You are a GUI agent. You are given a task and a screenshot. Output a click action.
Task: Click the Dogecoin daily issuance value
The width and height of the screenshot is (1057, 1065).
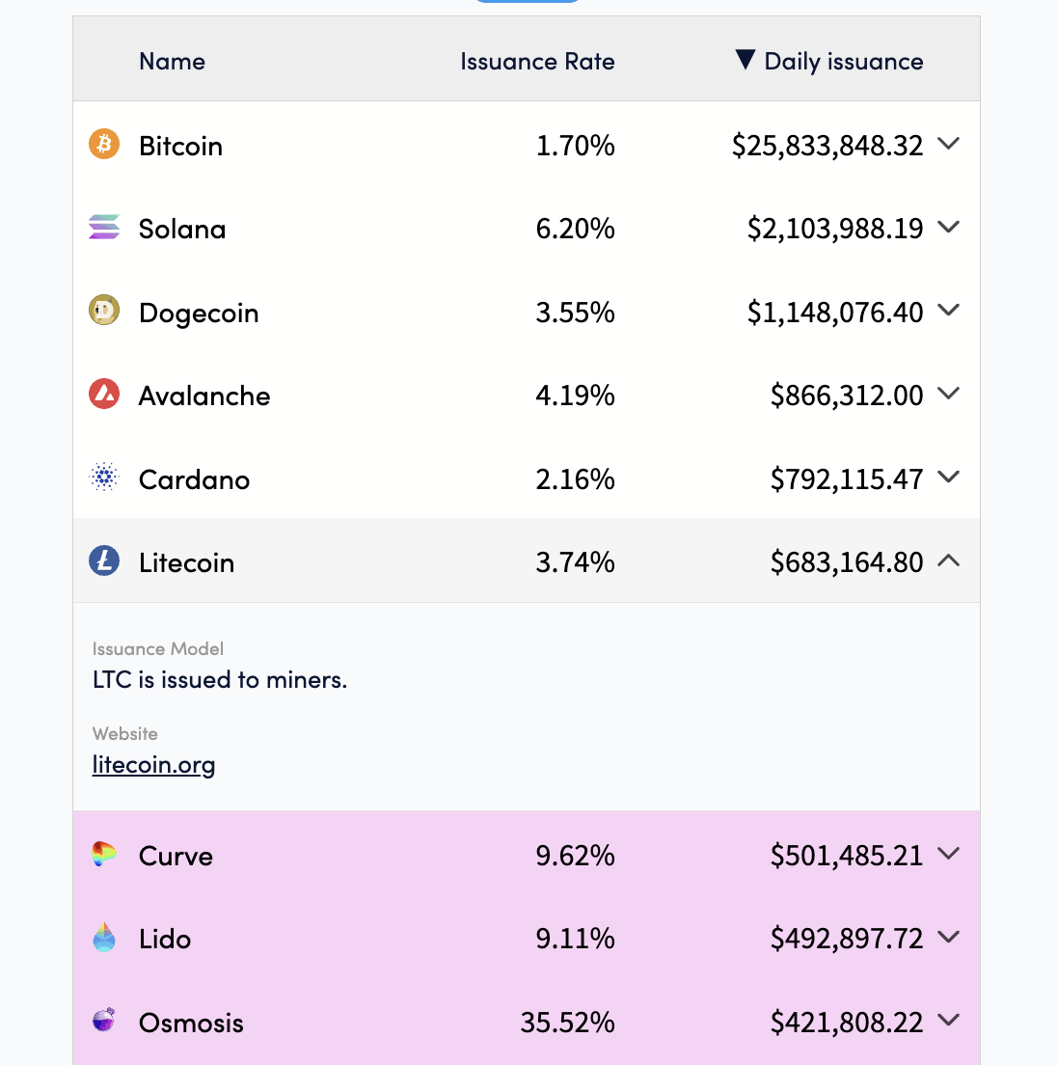click(x=835, y=313)
